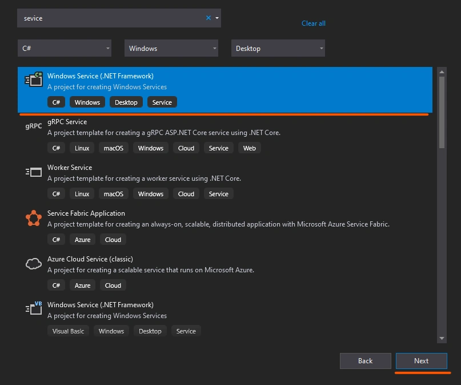Click in the template search field
461x385 pixels.
tap(112, 18)
